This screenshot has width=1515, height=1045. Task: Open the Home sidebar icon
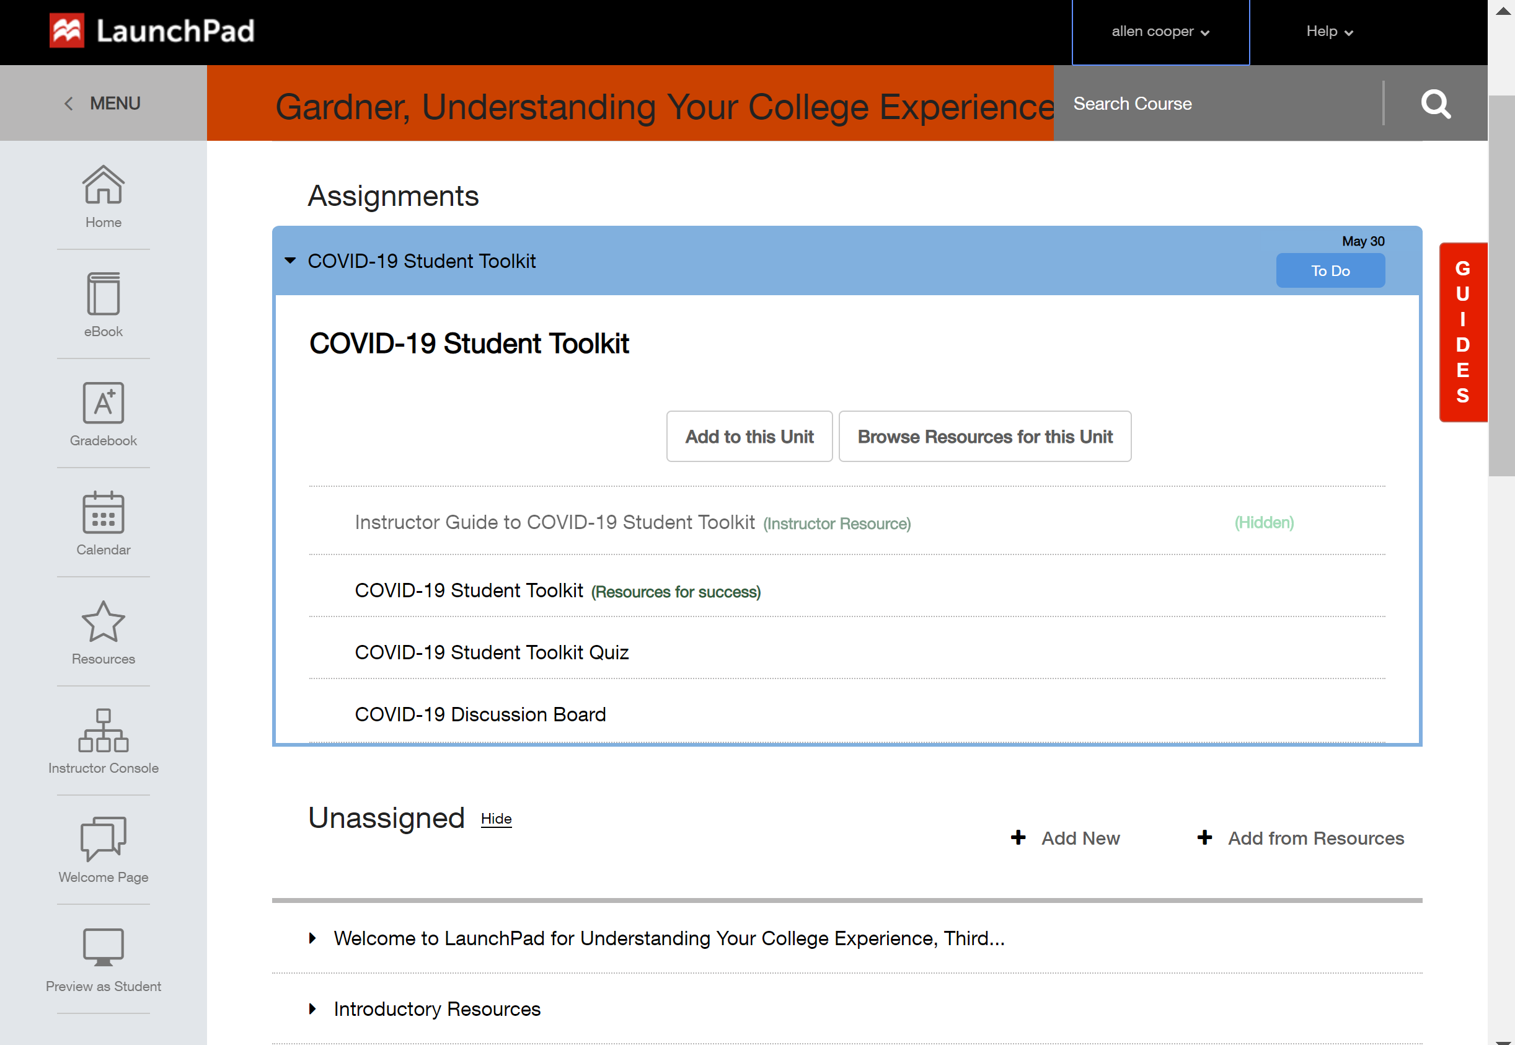(104, 185)
